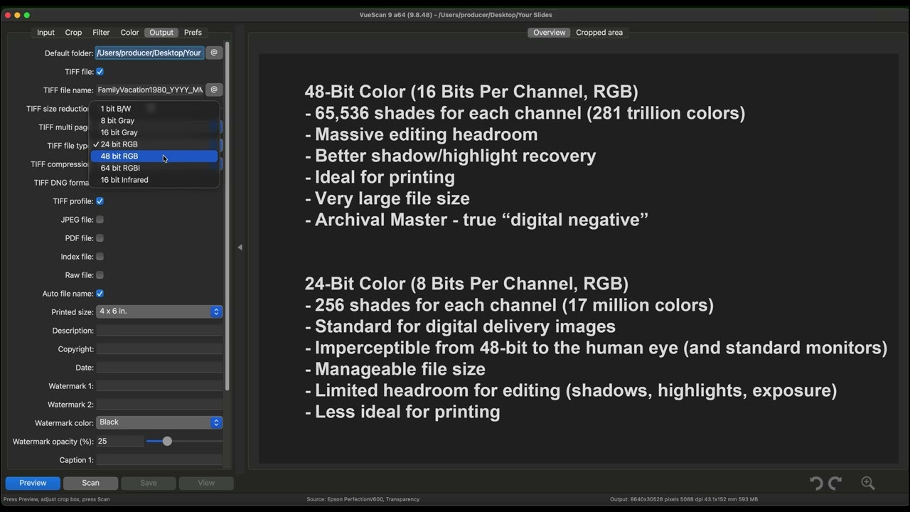Click the Watermark 1 text field
Image resolution: width=910 pixels, height=512 pixels.
pos(159,386)
